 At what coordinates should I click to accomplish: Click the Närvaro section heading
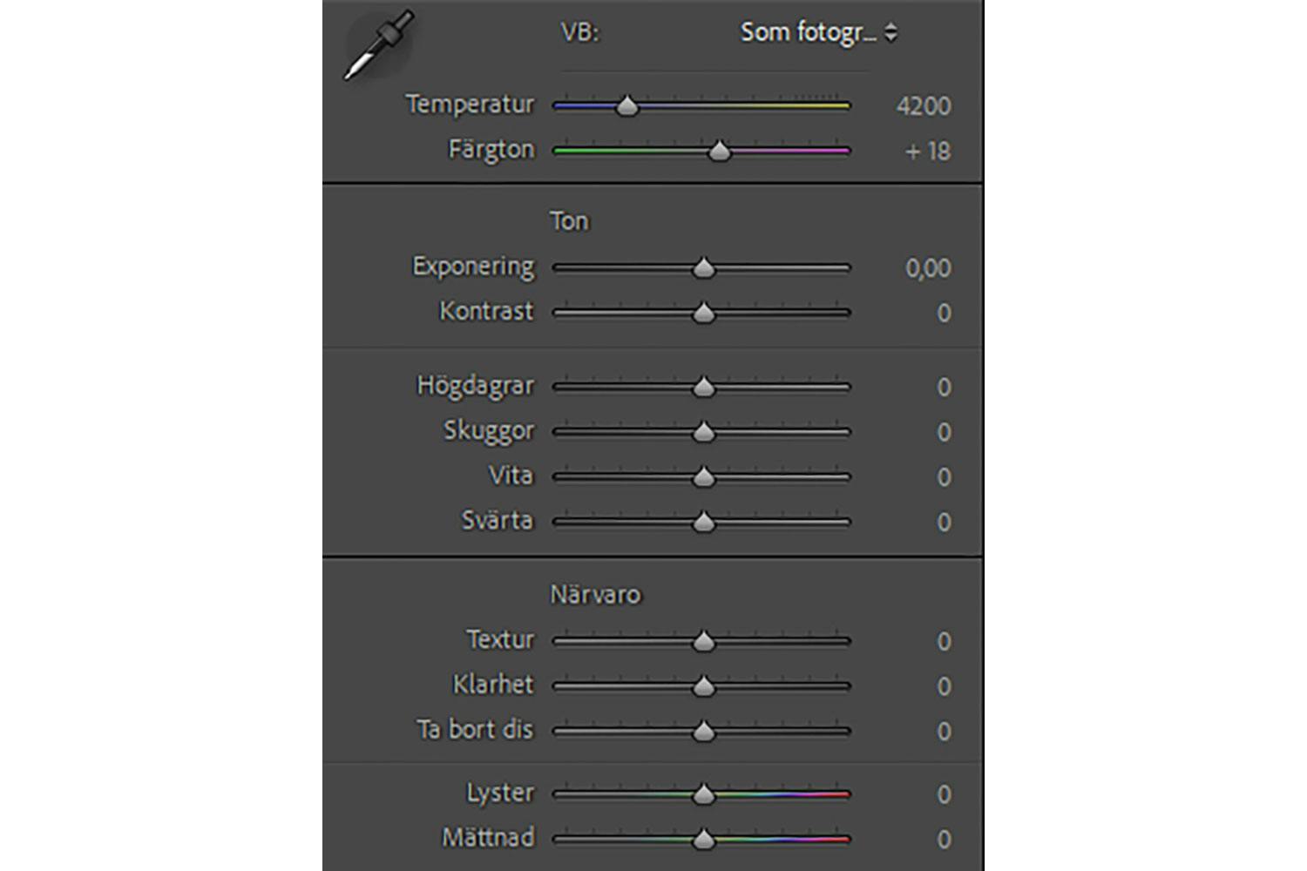click(595, 595)
